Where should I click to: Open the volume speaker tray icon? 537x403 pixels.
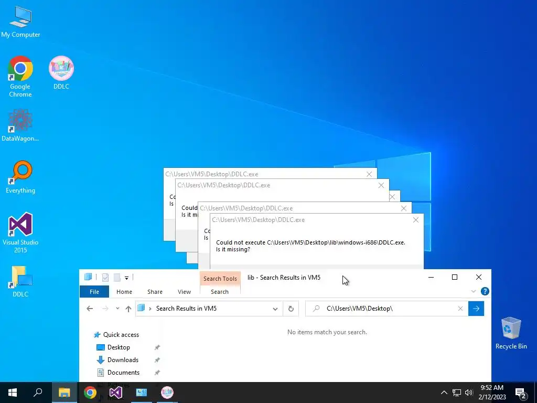coord(469,393)
